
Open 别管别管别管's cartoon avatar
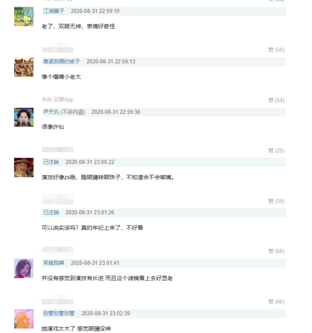coord(24,319)
